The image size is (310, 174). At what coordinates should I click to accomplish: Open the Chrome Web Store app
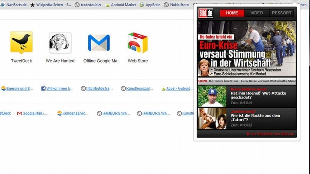point(137,42)
